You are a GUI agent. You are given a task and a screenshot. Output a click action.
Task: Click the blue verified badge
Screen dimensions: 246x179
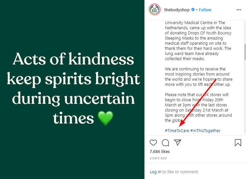(x=193, y=10)
